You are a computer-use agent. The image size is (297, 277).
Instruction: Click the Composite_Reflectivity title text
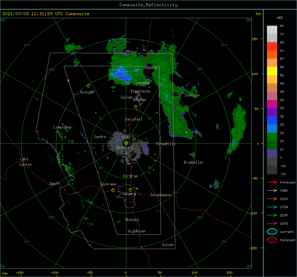tap(148, 5)
